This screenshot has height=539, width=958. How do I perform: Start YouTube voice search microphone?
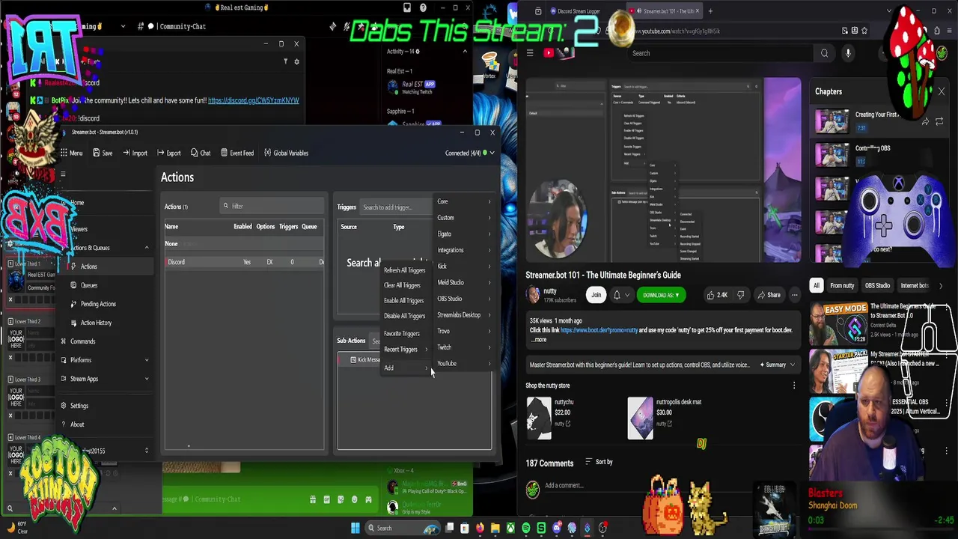848,53
